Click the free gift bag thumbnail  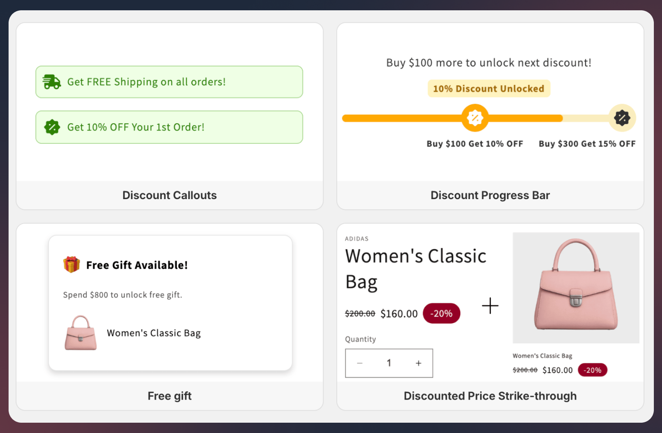coord(81,333)
